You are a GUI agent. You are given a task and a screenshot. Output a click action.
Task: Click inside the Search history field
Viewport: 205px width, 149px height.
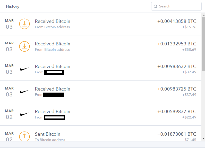click(x=176, y=6)
